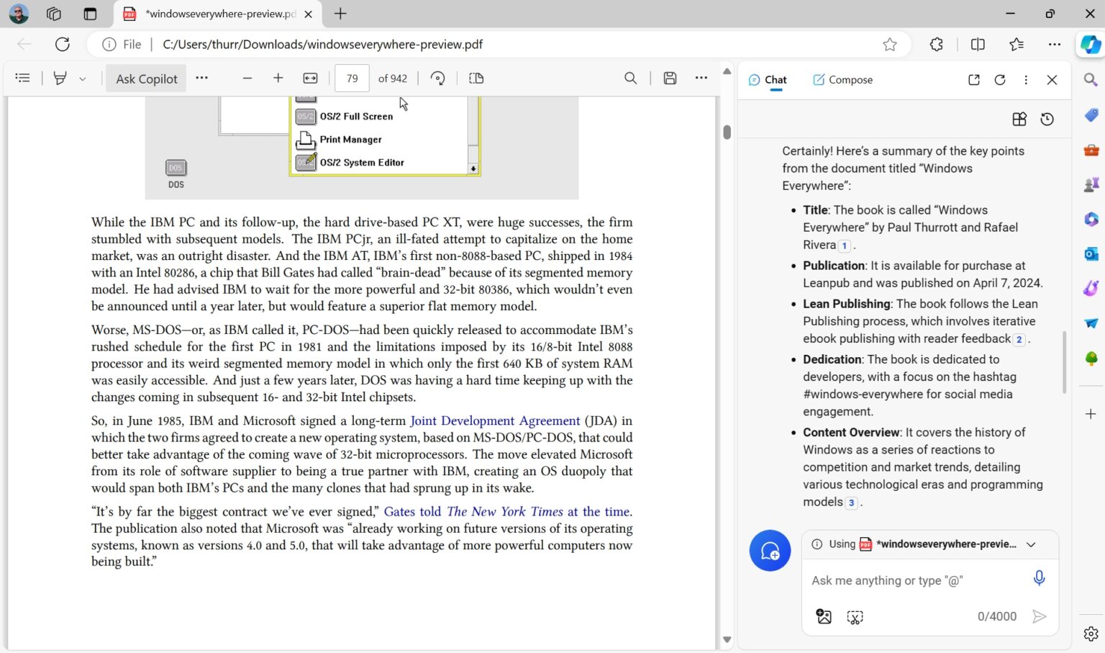Switch to the Compose tab in Copilot
Viewport: 1105px width, 653px height.
click(842, 80)
